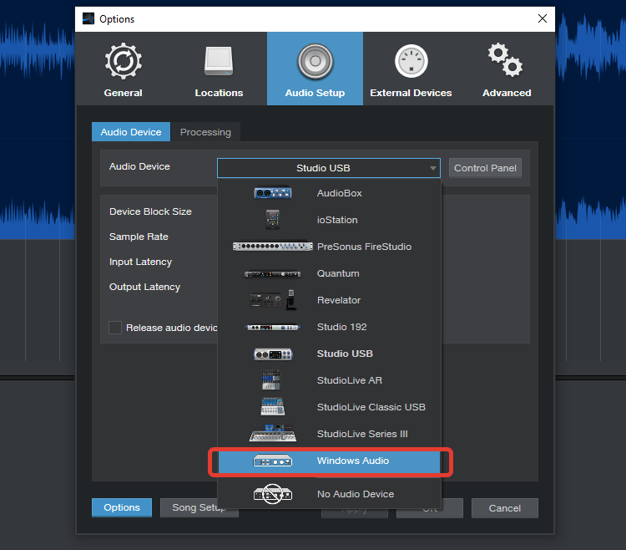Switch to the Audio Device tab

[131, 132]
